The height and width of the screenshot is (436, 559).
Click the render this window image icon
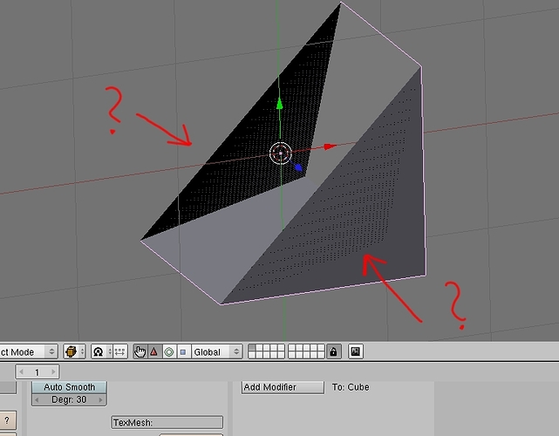[x=356, y=352]
